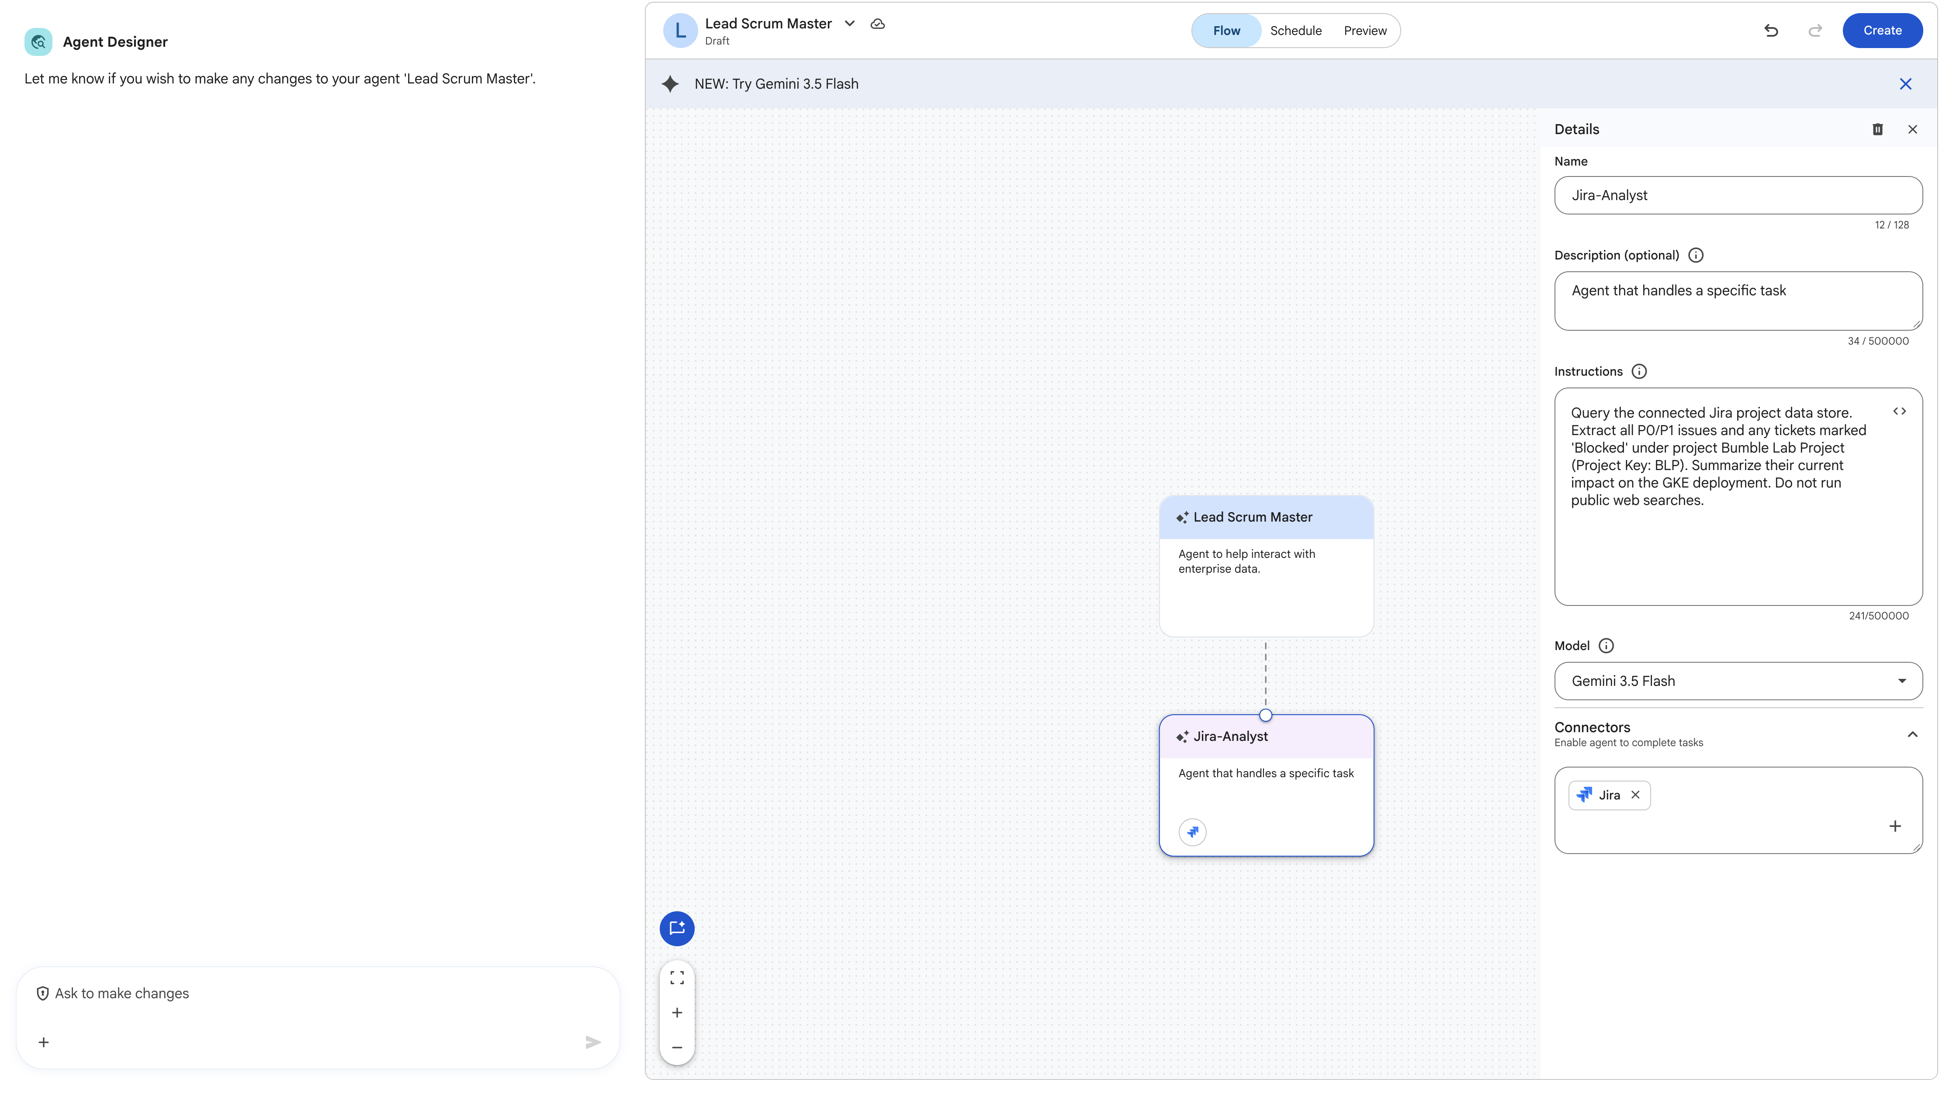The height and width of the screenshot is (1093, 1946).
Task: Add a new connector with plus icon
Action: [x=1894, y=827]
